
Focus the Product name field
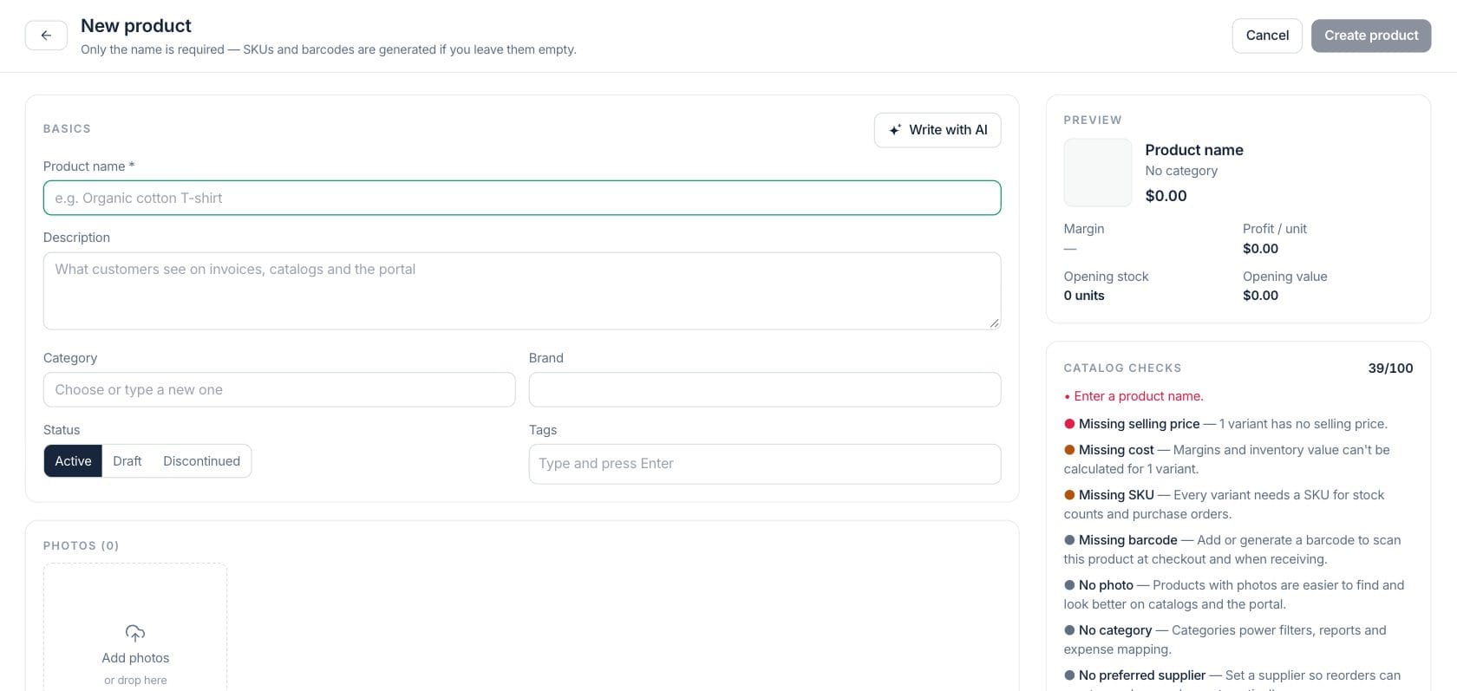[522, 198]
